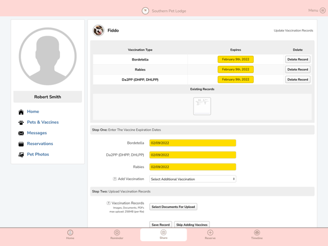Click the paw icon for Pets & Vaccines

pos(21,122)
